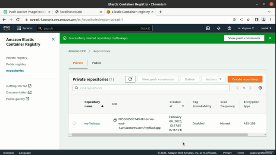The width and height of the screenshot is (276, 155).
Task: Open Private registry in sidebar
Action: point(16,58)
